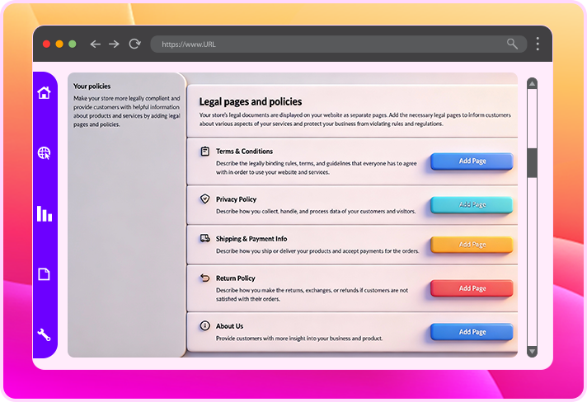This screenshot has width=587, height=402.
Task: Open the browser three-dot menu
Action: pyautogui.click(x=538, y=44)
